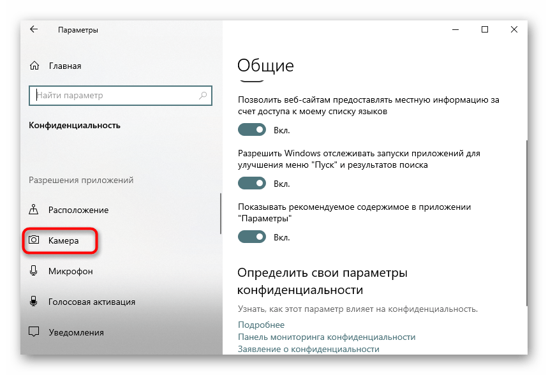Toggle Windows app launch tracking switch
The image size is (548, 375).
pos(252,183)
